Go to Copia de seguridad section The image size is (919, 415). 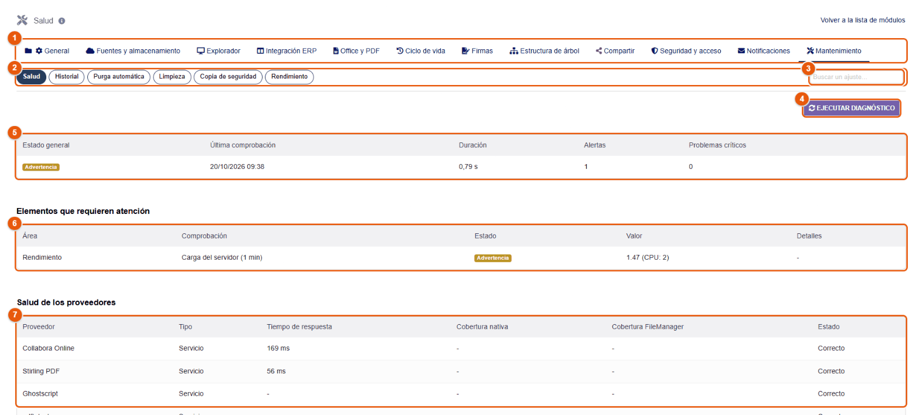(228, 77)
